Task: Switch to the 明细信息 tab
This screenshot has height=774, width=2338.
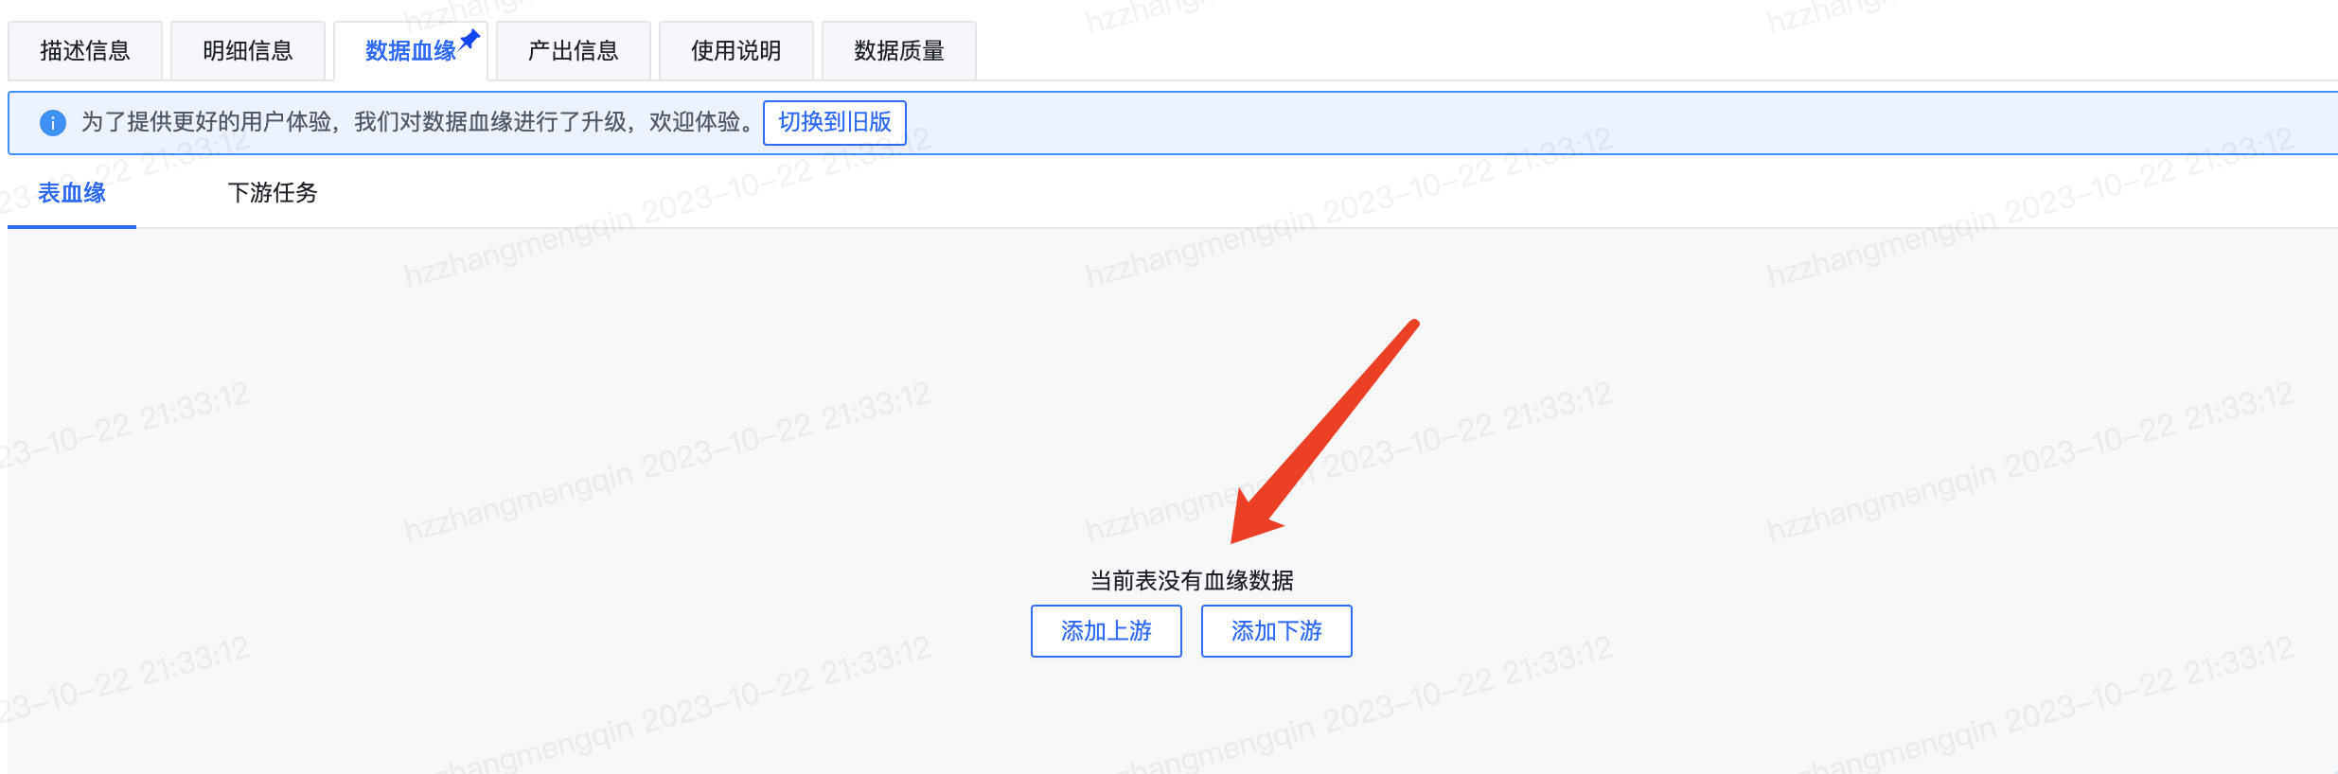Action: [248, 51]
